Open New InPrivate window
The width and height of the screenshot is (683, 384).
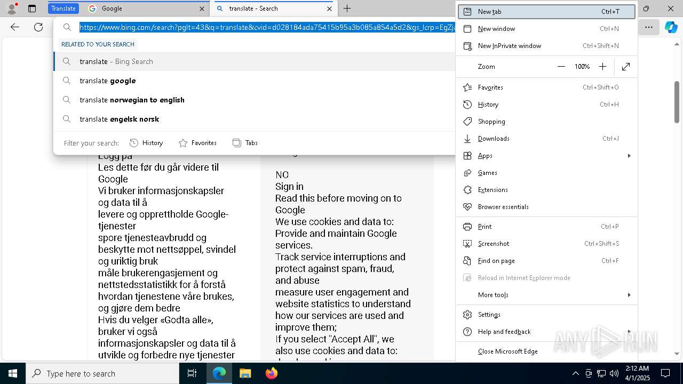point(547,46)
